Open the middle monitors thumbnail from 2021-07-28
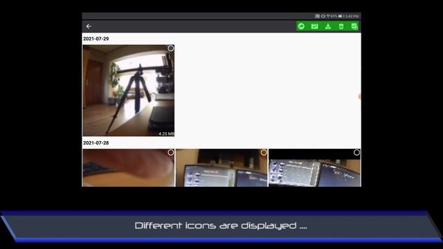 pos(221,167)
